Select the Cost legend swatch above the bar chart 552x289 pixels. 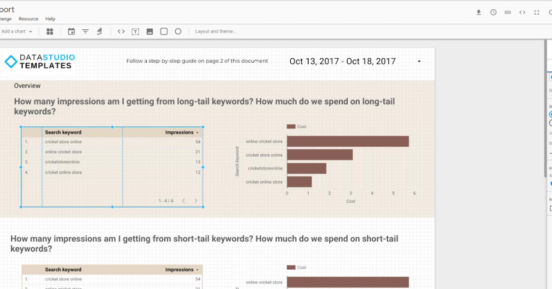pyautogui.click(x=291, y=126)
